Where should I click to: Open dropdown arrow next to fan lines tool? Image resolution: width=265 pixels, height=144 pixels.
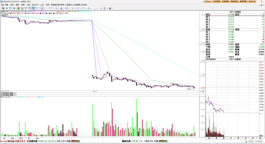point(64,8)
